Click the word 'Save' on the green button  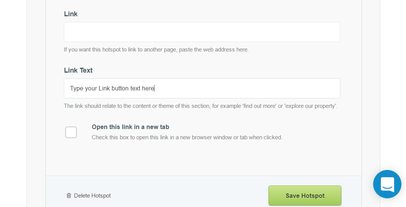click(x=293, y=196)
